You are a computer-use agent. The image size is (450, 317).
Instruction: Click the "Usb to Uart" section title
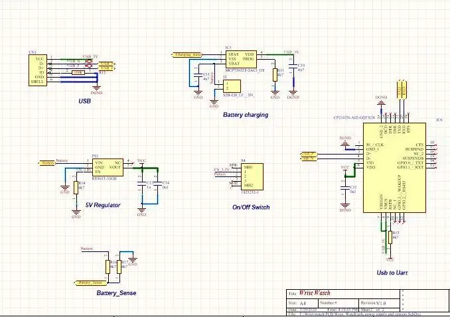coord(392,273)
